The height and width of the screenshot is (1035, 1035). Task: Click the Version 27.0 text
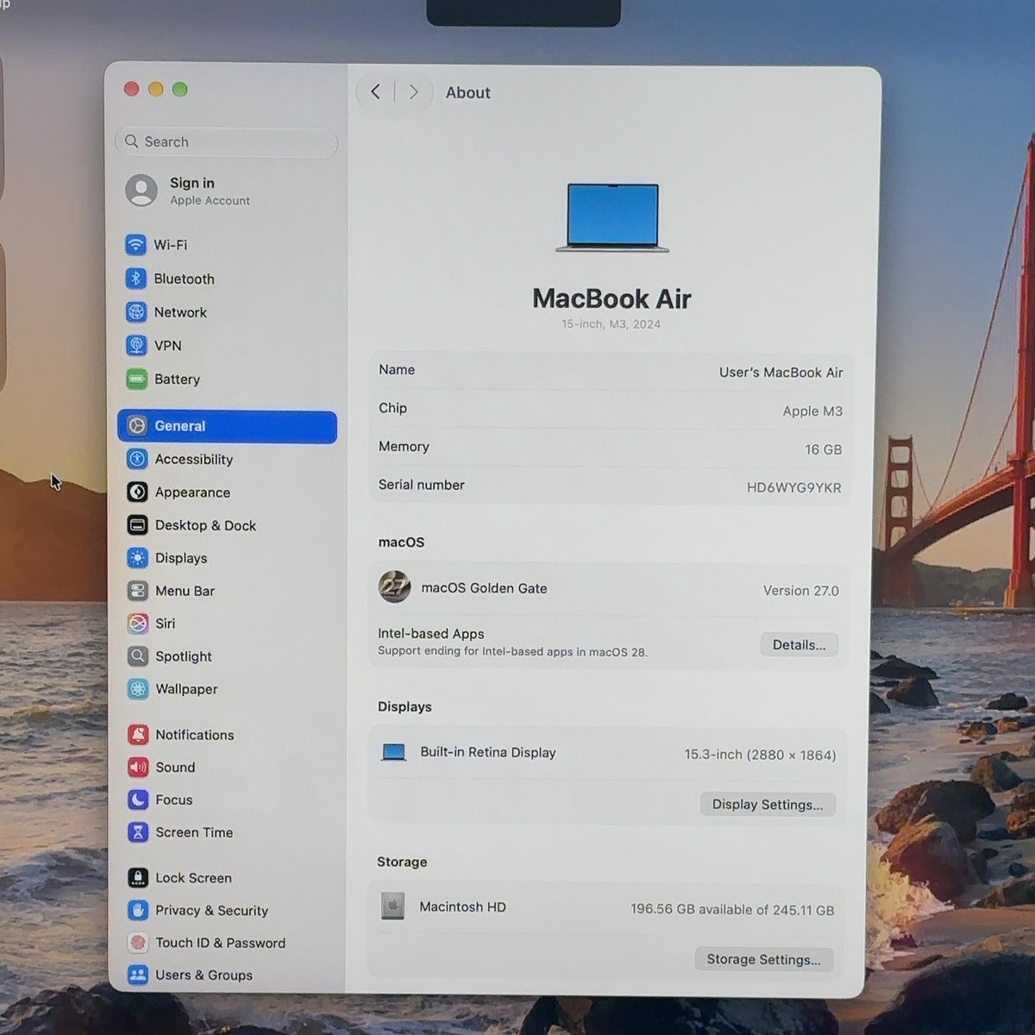(x=800, y=591)
